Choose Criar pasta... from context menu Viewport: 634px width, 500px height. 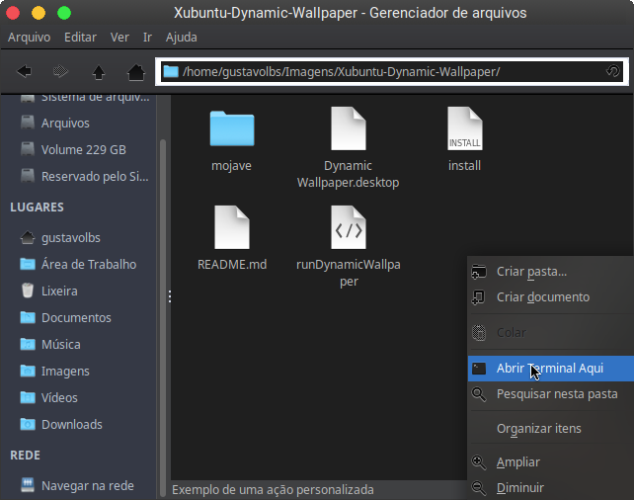[x=551, y=272]
